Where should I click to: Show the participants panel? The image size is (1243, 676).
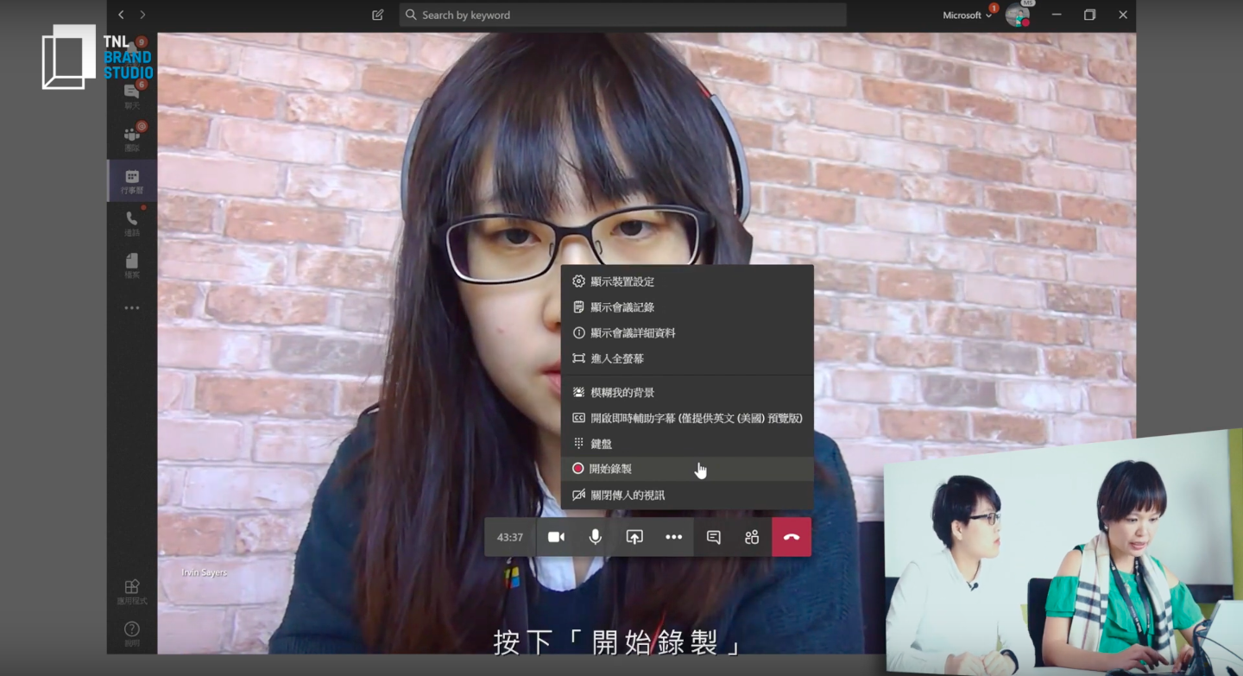(x=752, y=537)
